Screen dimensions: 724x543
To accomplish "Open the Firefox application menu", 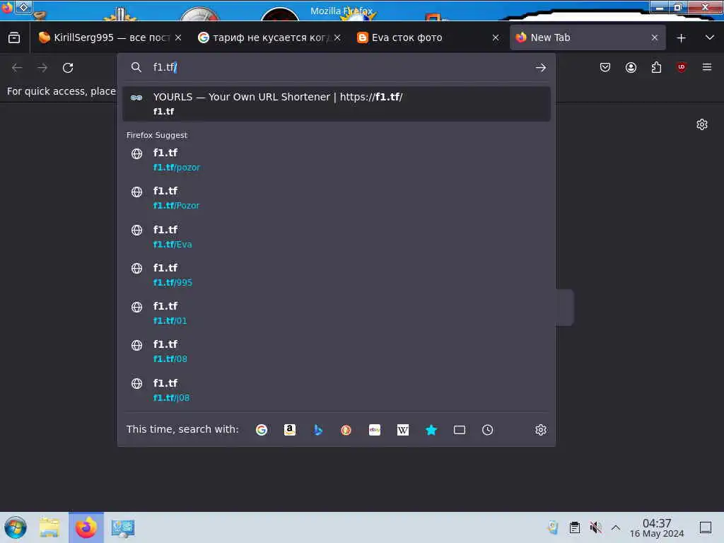I will pyautogui.click(x=707, y=68).
